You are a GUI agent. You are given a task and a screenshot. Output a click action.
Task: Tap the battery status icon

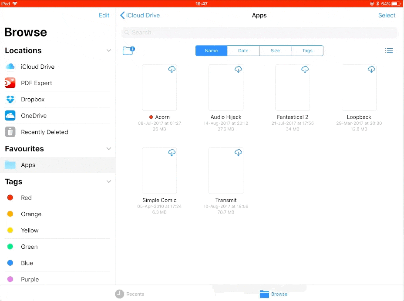click(396, 3)
